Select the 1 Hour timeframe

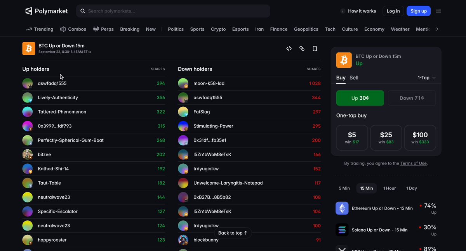(389, 188)
